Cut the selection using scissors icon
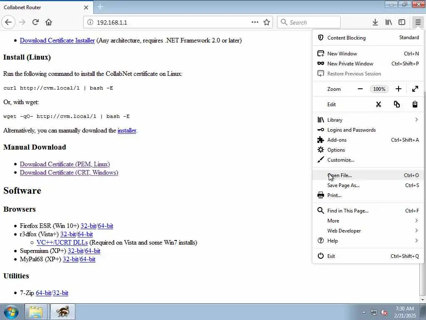Screen dimensions: 426x320 [x=379, y=105]
